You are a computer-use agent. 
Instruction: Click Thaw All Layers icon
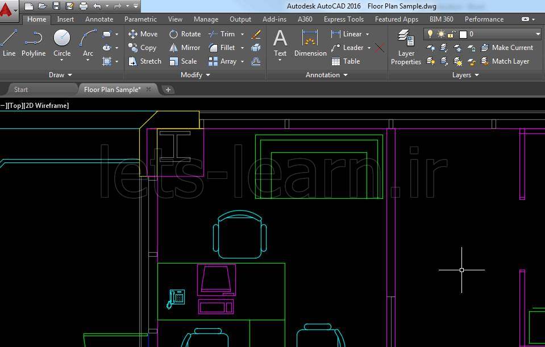[457, 62]
